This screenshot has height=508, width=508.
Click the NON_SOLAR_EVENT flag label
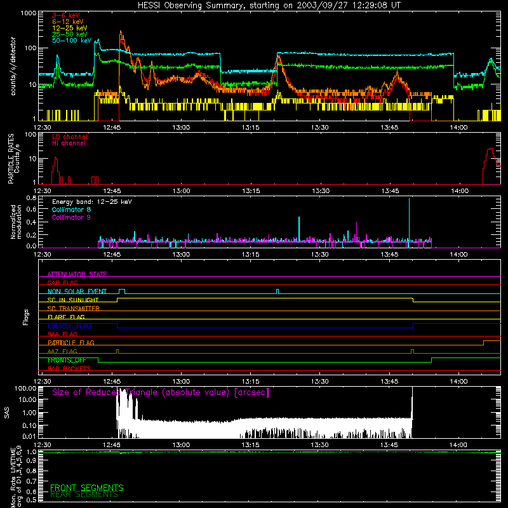(x=77, y=291)
